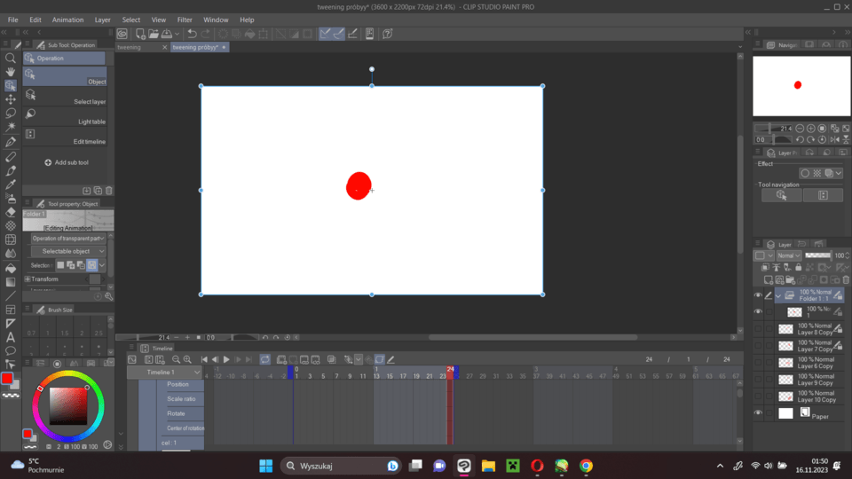
Task: Select the Move layer tool
Action: click(11, 99)
